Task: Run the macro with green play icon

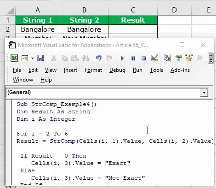Action: point(122,59)
